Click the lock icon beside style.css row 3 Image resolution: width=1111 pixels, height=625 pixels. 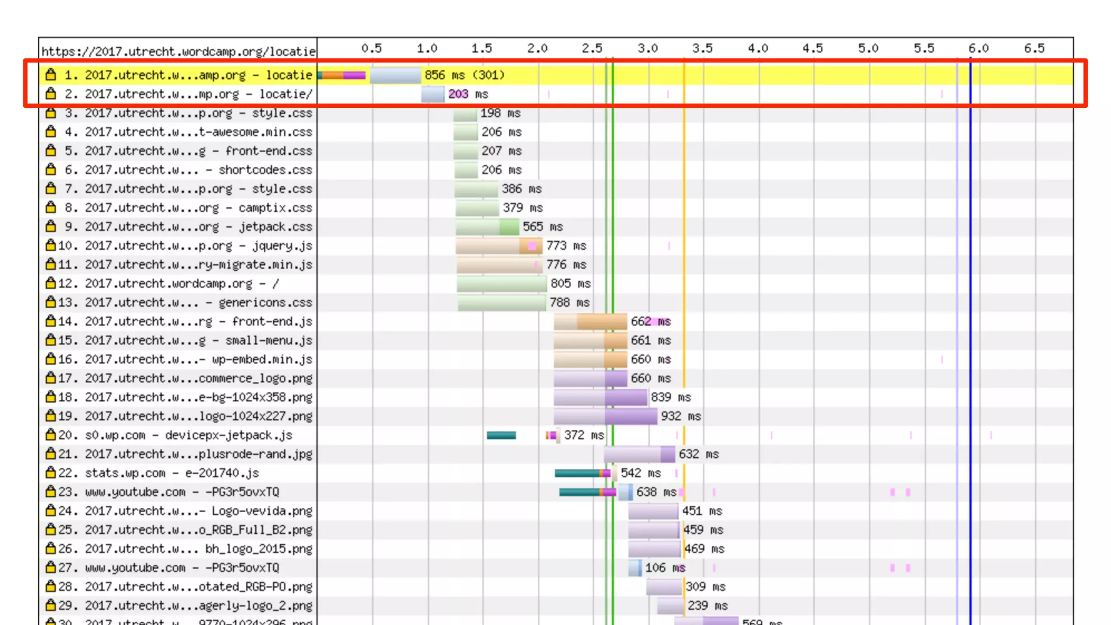pos(51,113)
